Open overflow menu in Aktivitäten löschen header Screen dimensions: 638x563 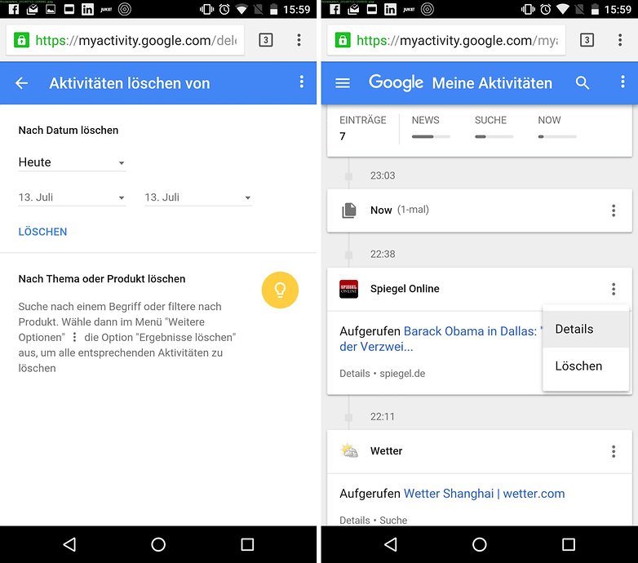[x=302, y=82]
